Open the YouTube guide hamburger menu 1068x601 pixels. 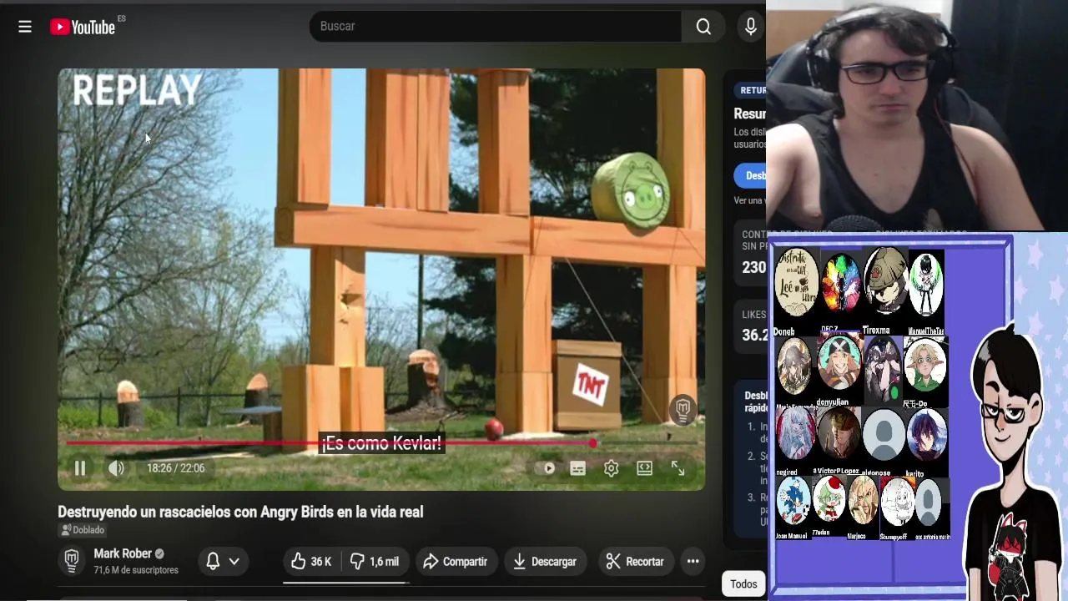(x=25, y=27)
